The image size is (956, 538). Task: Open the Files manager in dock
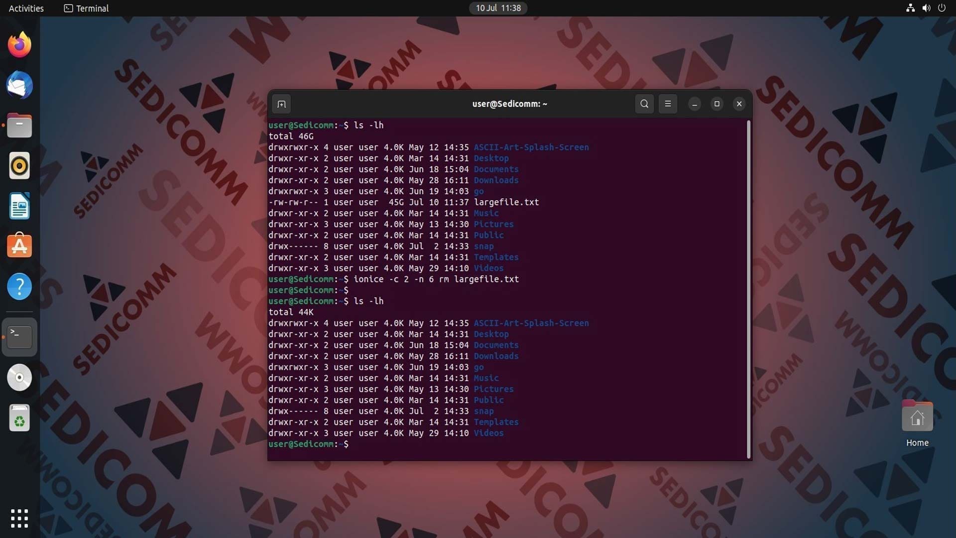pyautogui.click(x=19, y=126)
